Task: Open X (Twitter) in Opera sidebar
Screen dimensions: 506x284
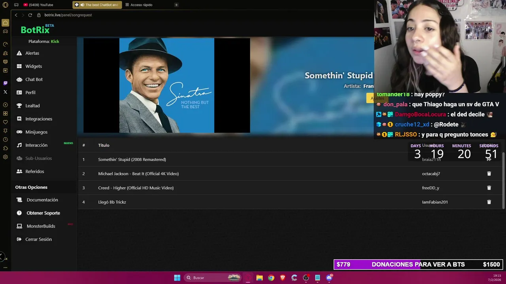Action: [x=5, y=92]
